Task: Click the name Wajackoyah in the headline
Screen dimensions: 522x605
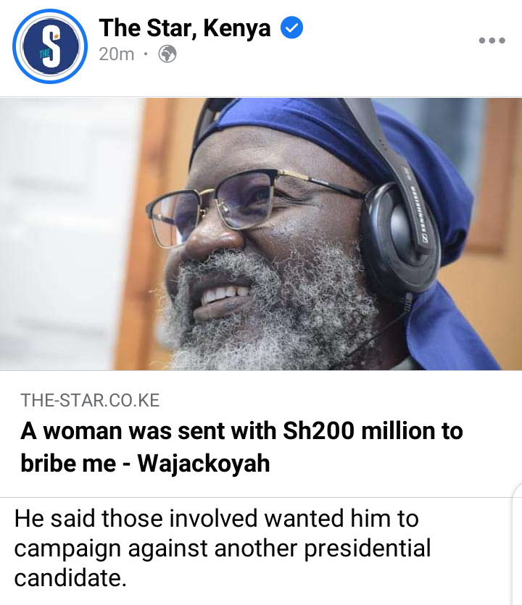Action: (x=204, y=463)
